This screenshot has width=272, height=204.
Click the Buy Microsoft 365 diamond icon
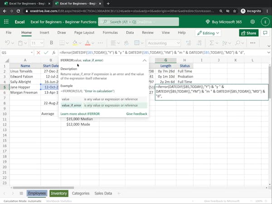[x=208, y=22]
